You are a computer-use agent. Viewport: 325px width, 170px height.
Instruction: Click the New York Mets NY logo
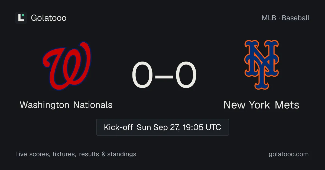pos(261,65)
